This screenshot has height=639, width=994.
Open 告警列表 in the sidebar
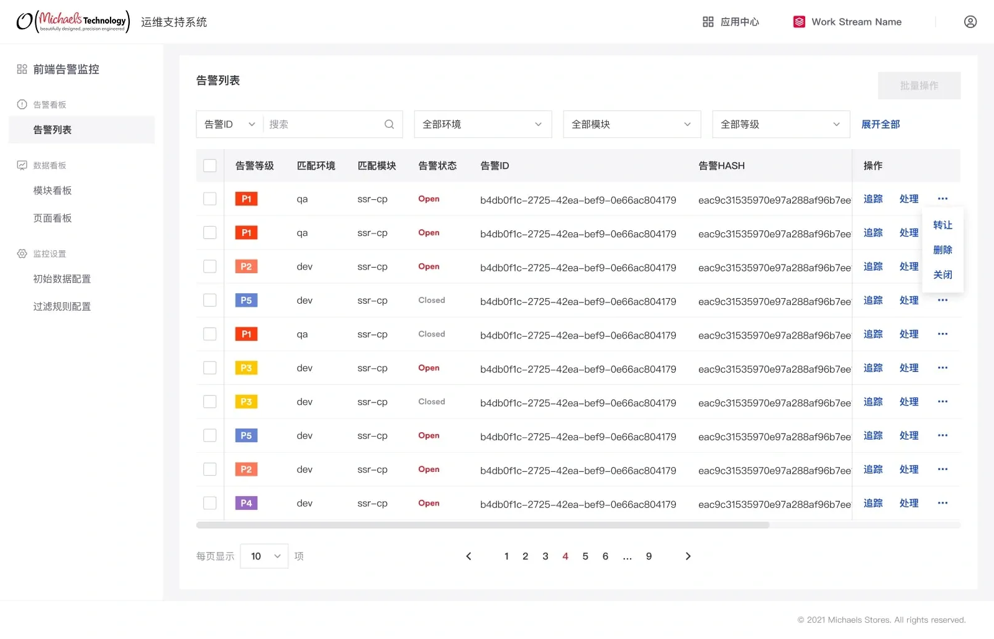[x=81, y=130]
